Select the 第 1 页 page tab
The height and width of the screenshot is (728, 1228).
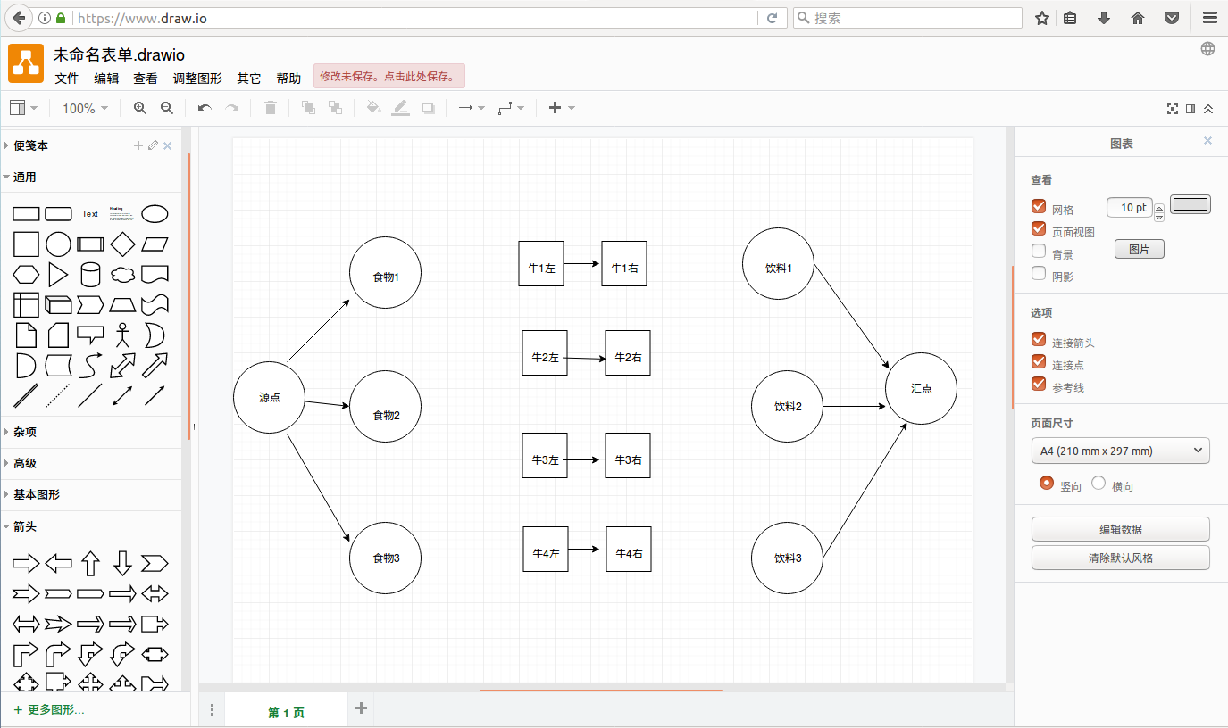(286, 712)
